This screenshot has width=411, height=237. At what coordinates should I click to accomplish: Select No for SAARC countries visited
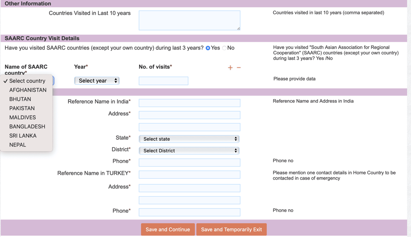coord(224,48)
